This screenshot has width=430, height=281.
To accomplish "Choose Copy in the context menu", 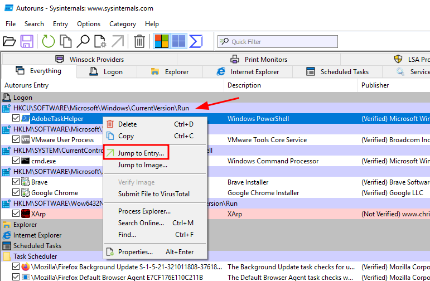I will [155, 136].
